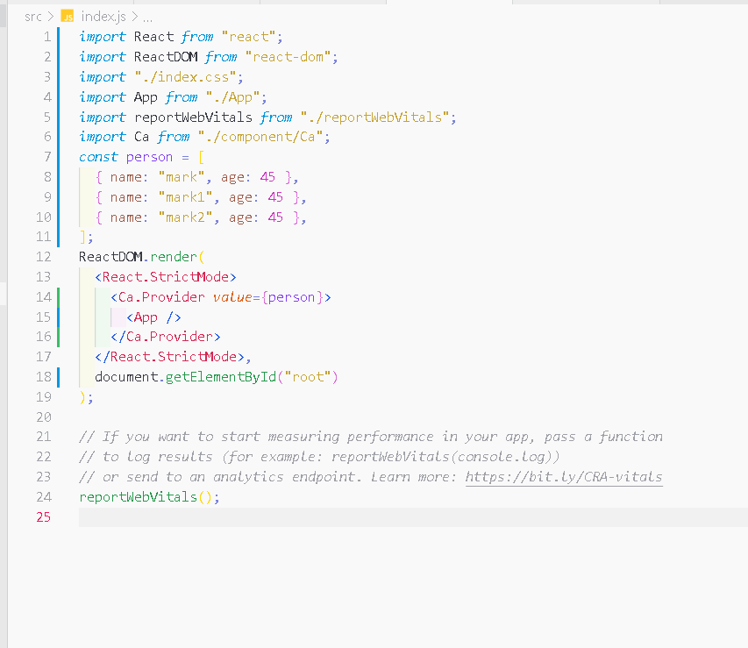Click the App self-closing tag
Image resolution: width=748 pixels, height=648 pixels.
coord(153,317)
